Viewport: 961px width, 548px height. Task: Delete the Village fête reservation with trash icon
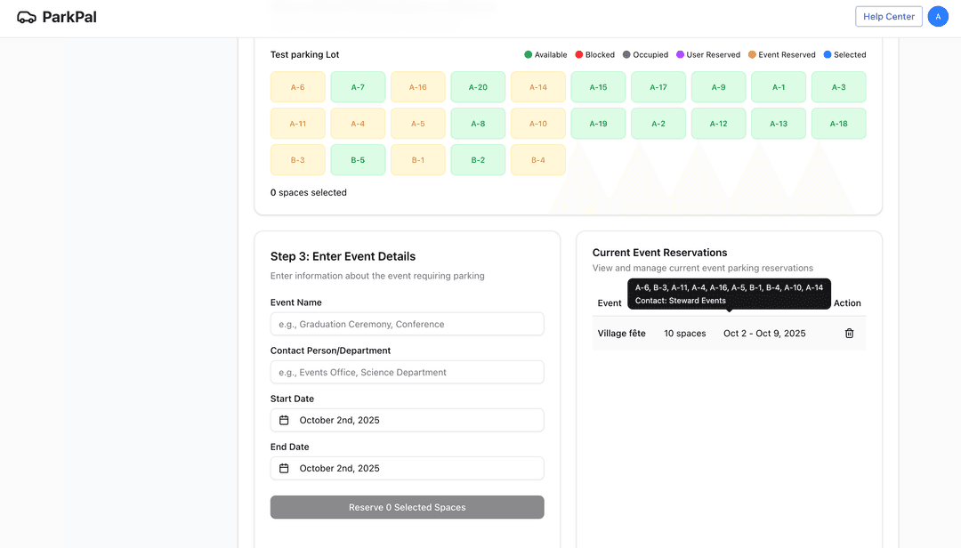click(x=848, y=333)
